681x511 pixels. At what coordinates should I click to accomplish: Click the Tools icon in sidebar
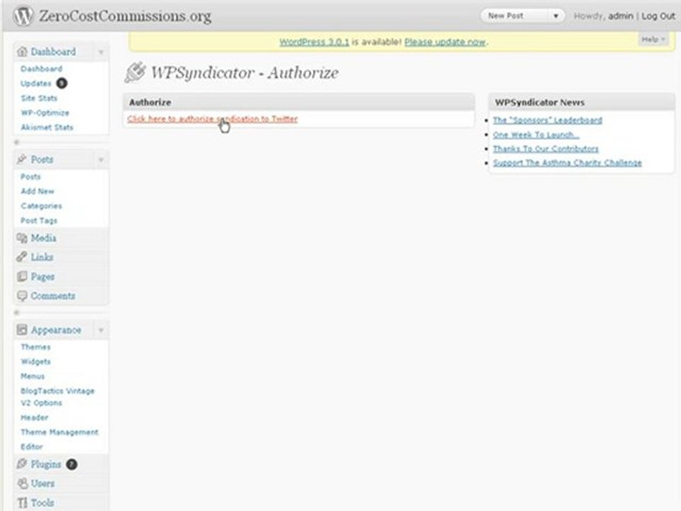coord(22,502)
